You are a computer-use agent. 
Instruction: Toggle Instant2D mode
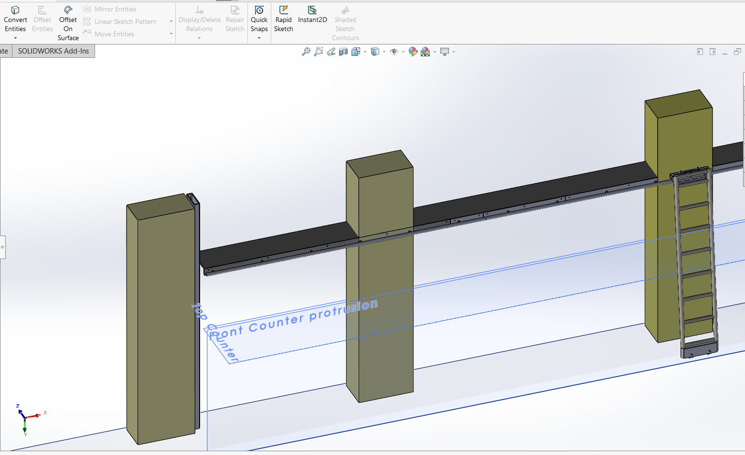click(312, 14)
